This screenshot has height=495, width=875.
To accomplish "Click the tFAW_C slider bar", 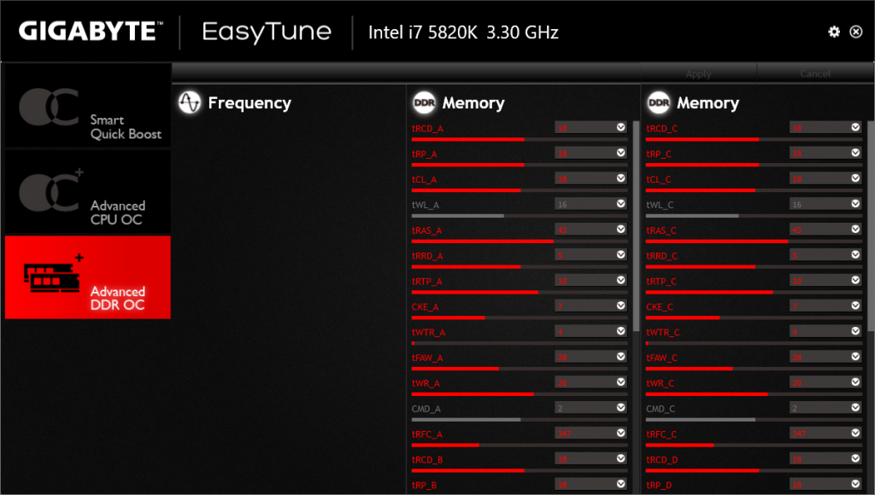I will pos(754,369).
